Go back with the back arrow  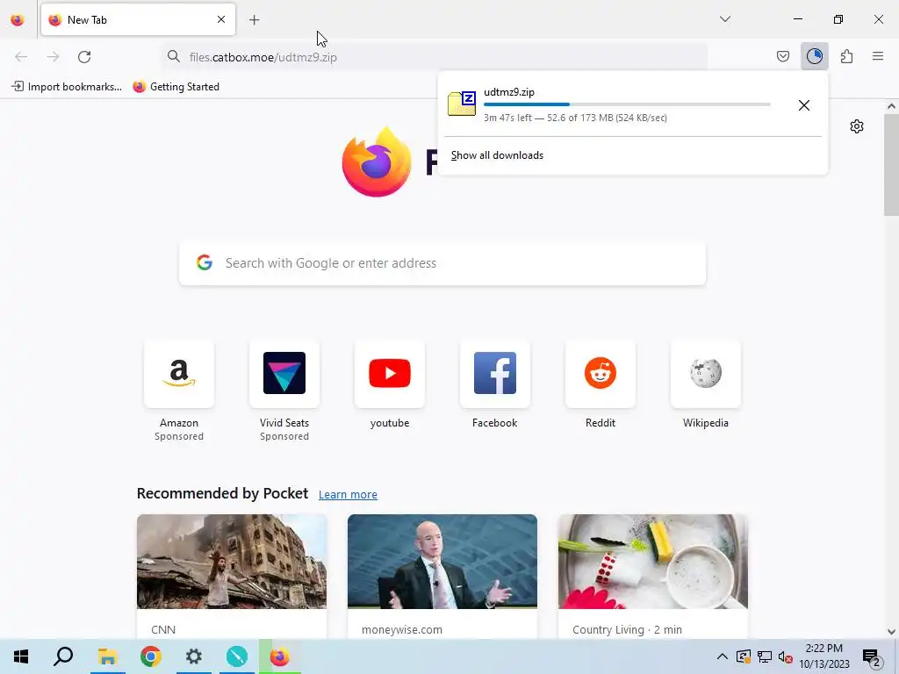[x=21, y=57]
